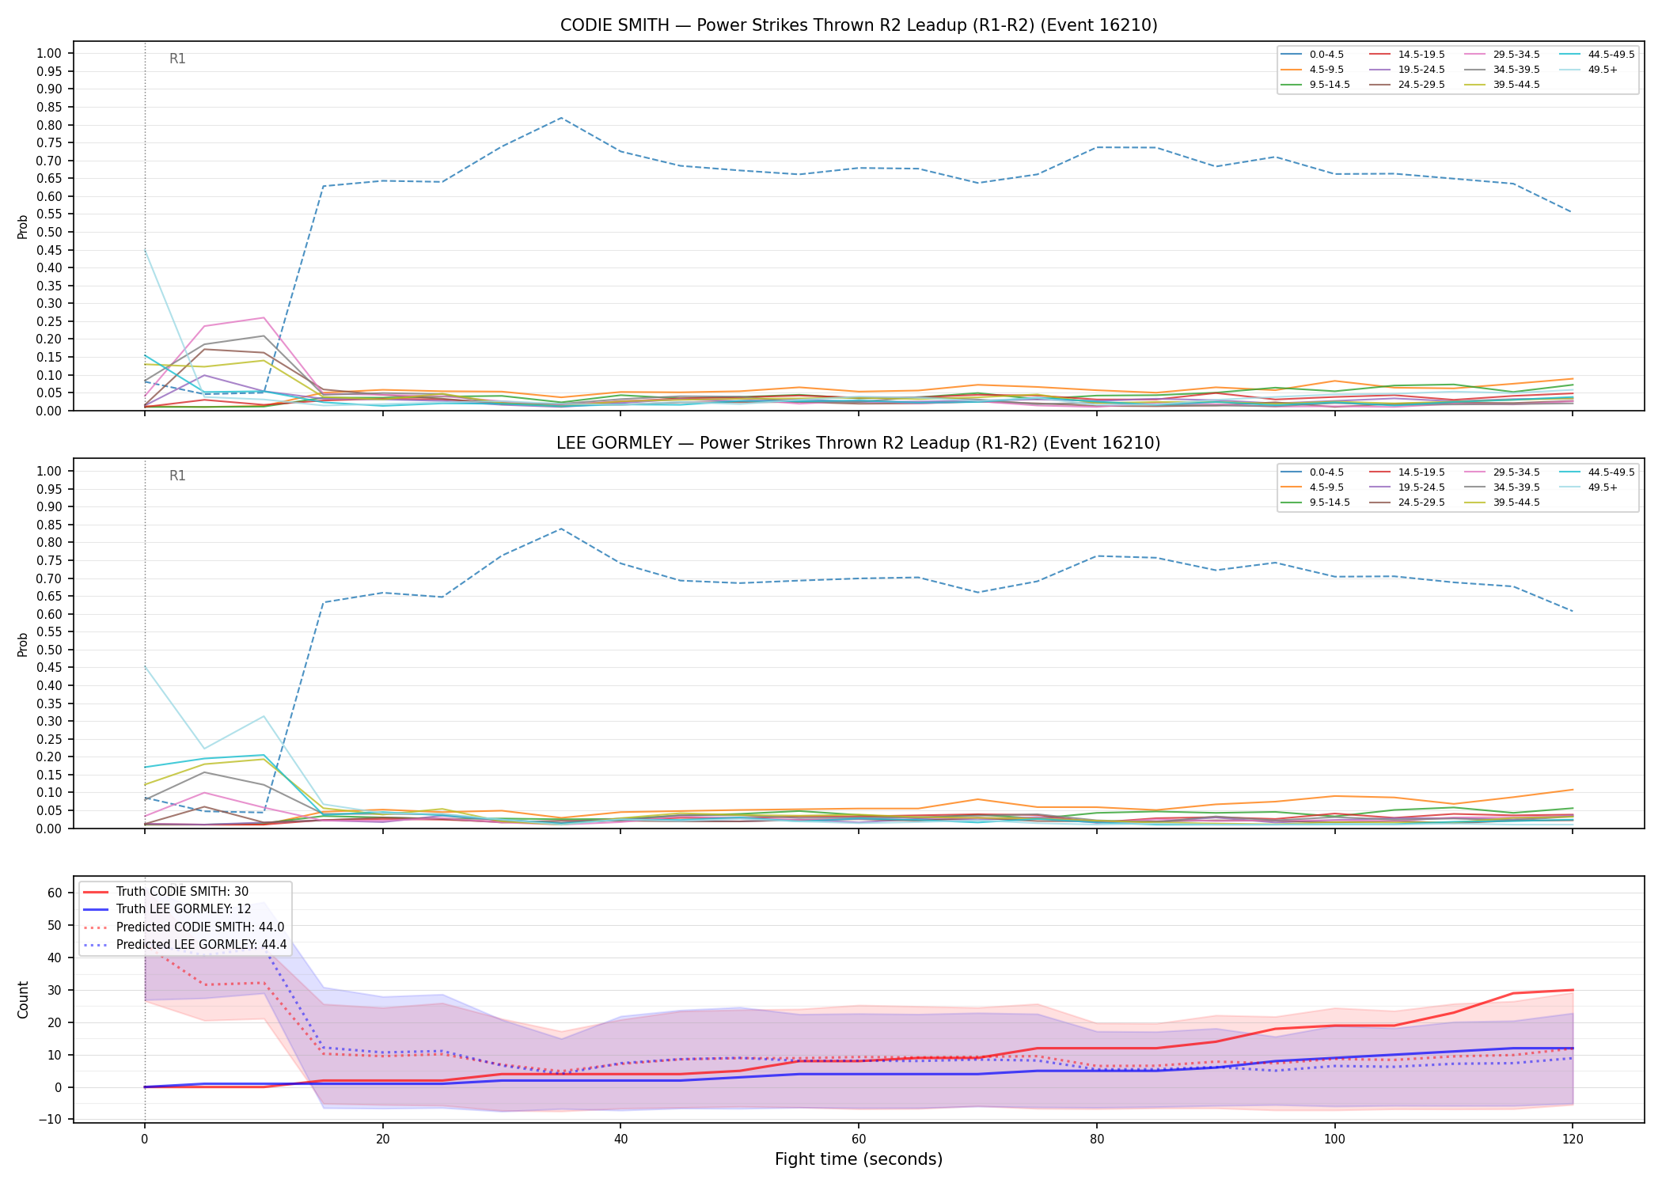Viewport: 1662px width, 1187px height.
Task: Click the "100" fight time tick label
Action: point(1334,1140)
